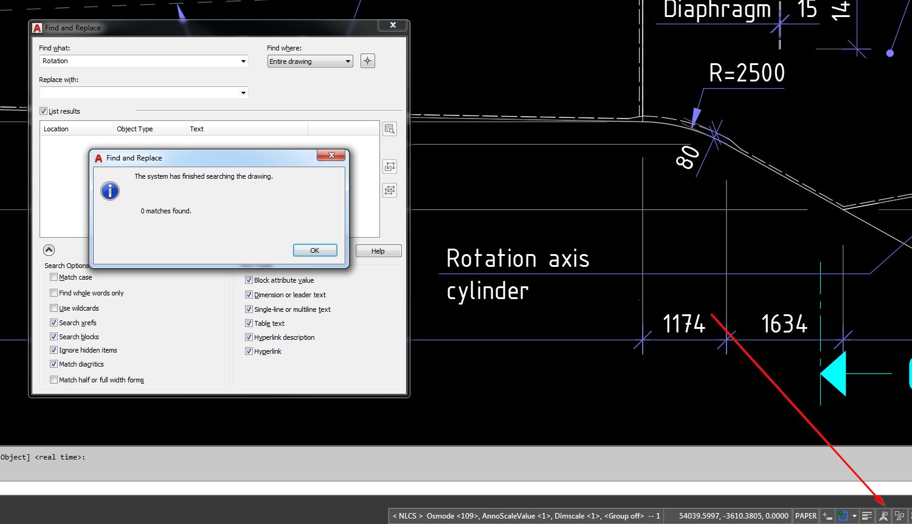The width and height of the screenshot is (912, 524).
Task: Click the create selection set of highlighted objects icon
Action: pos(390,167)
